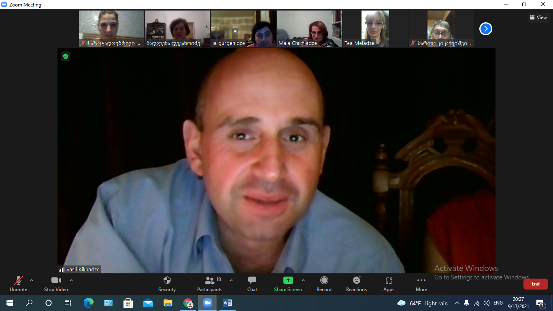
Task: Start Share Screen
Action: 288,283
